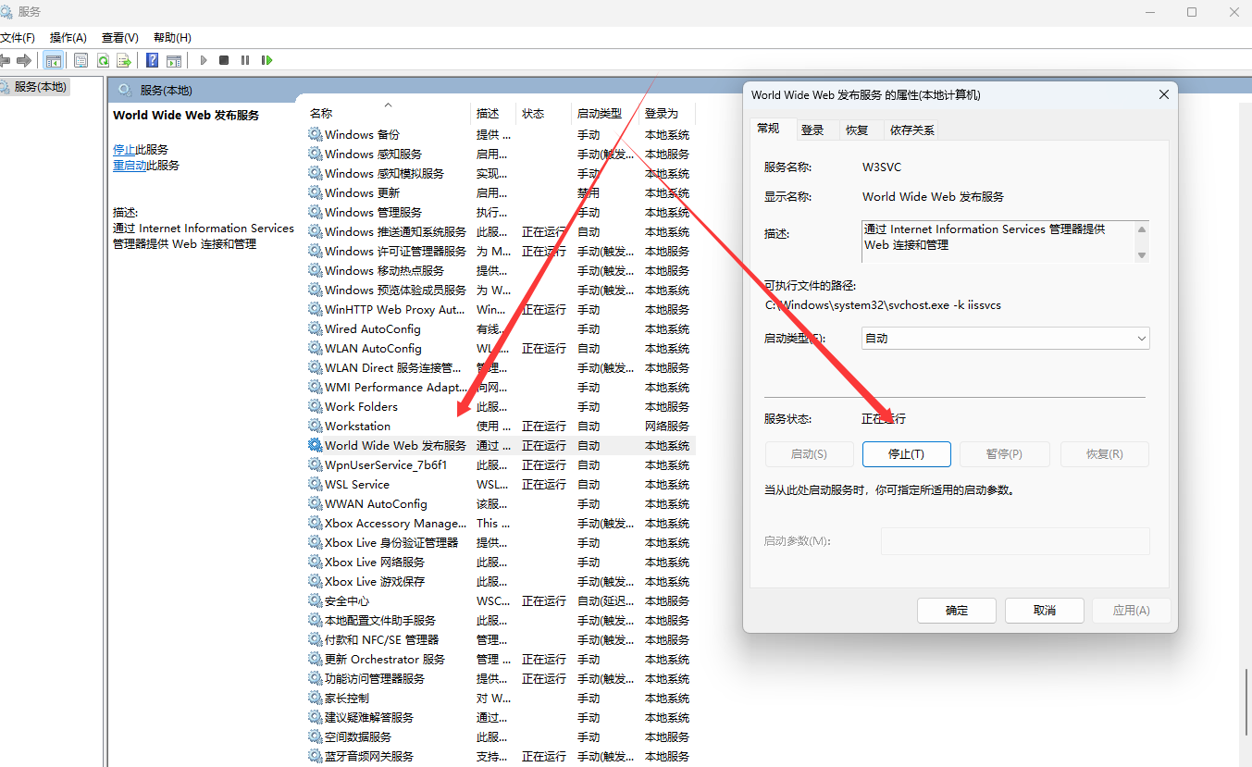Click the Show/Hide Console Tree toolbar icon
This screenshot has width=1252, height=767.
coord(53,60)
